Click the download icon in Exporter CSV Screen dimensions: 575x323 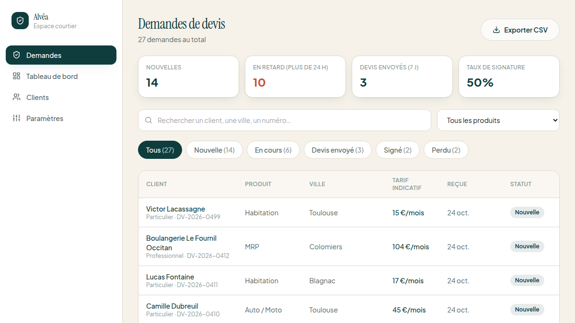tap(496, 30)
